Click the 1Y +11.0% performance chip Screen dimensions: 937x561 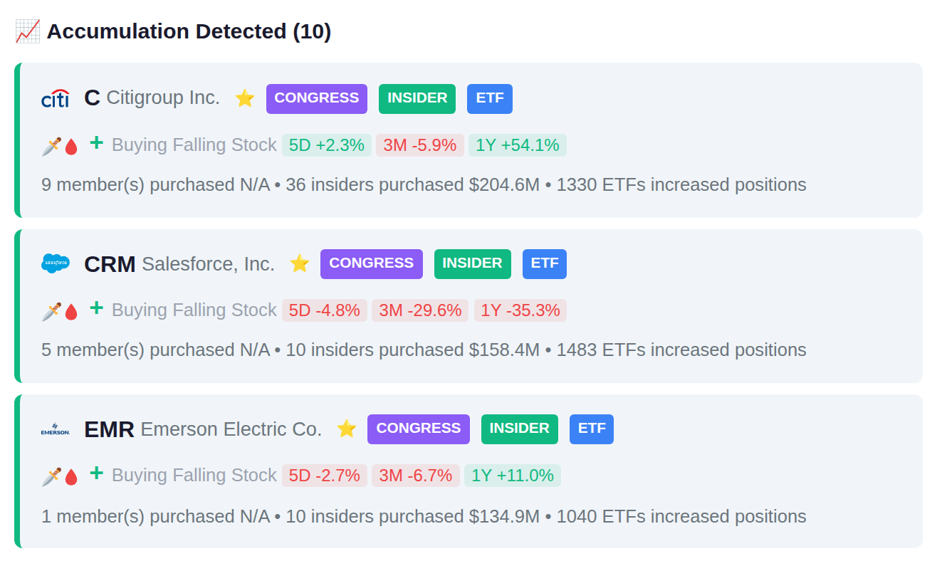coord(513,476)
